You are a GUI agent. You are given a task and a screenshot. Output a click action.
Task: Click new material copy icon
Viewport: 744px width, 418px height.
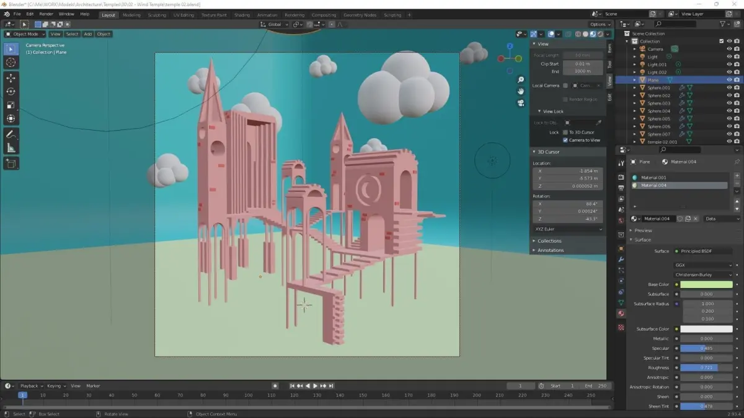pos(688,219)
